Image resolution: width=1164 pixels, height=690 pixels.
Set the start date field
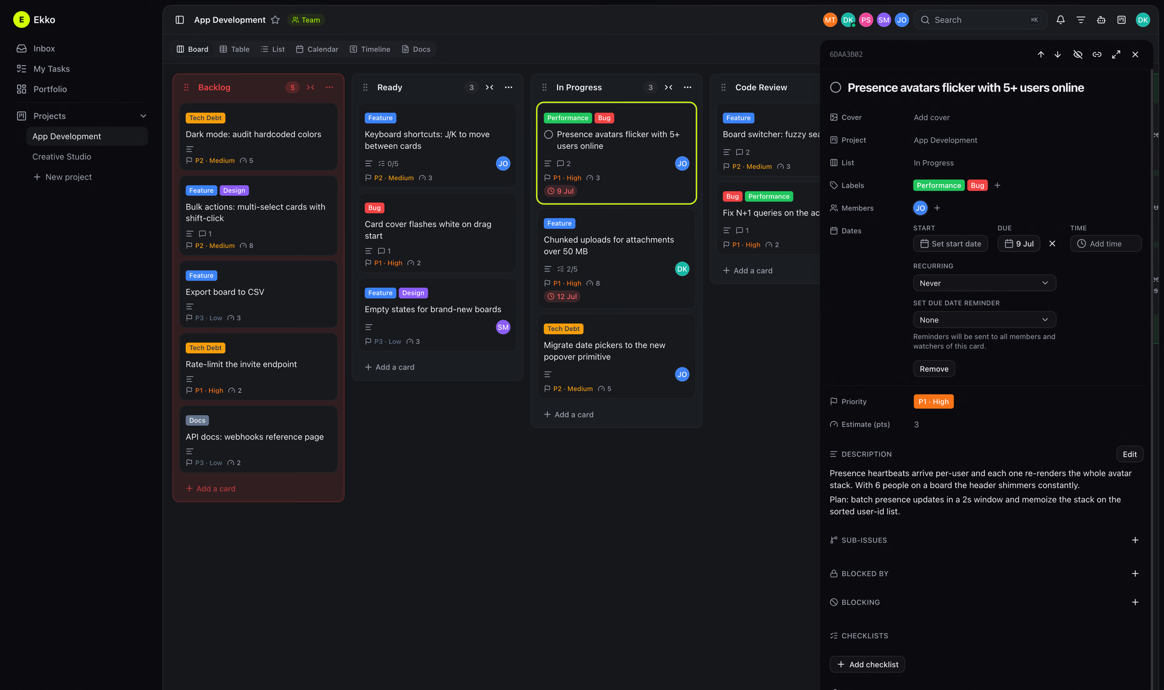[x=950, y=244]
